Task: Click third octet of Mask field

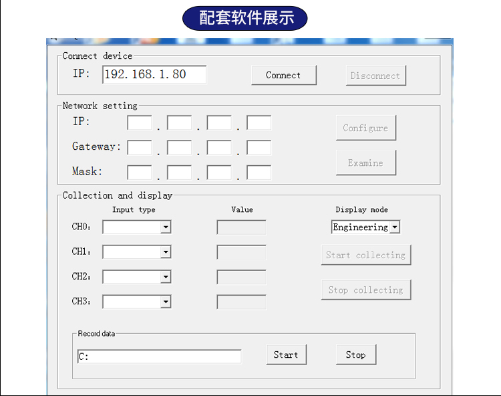Action: (x=219, y=173)
